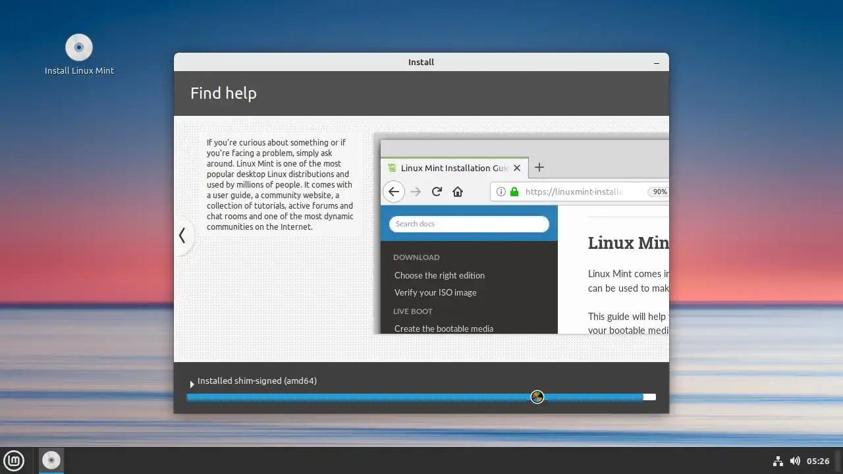
Task: Expand installation details disclosure triangle
Action: (x=192, y=384)
